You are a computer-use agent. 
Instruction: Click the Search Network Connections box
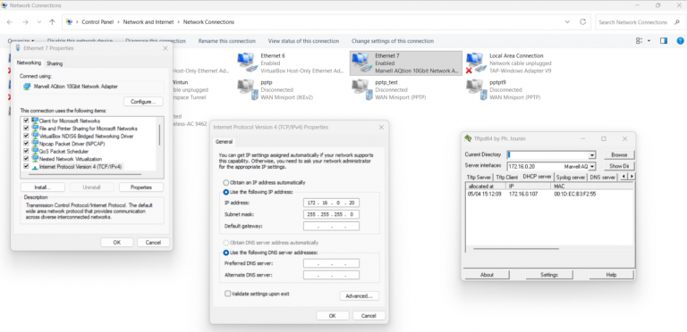click(640, 21)
